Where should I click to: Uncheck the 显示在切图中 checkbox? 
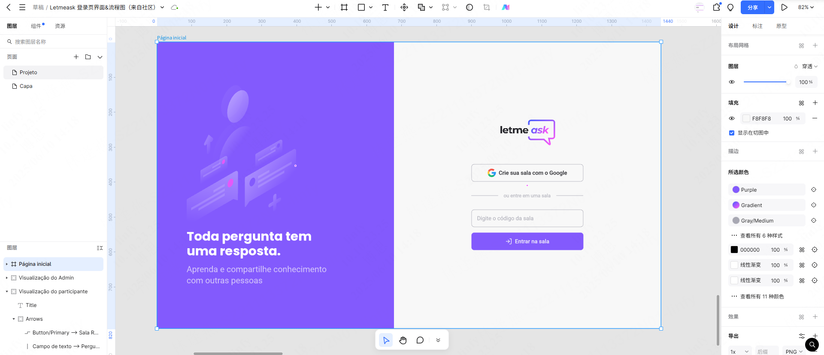click(732, 133)
